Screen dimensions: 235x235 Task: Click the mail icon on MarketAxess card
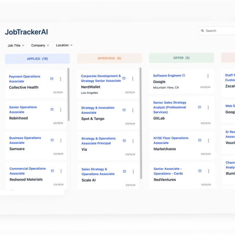[x=200, y=140]
